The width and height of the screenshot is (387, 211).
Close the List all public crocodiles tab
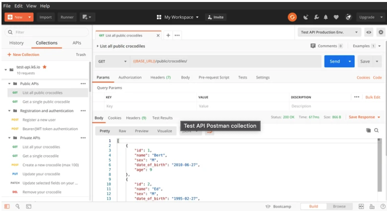(x=158, y=35)
